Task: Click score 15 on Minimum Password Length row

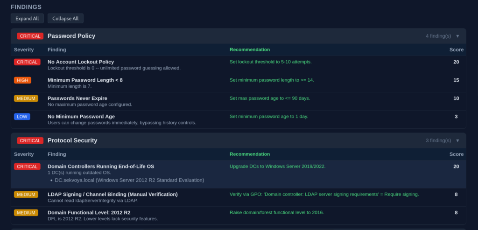Action: (456, 80)
